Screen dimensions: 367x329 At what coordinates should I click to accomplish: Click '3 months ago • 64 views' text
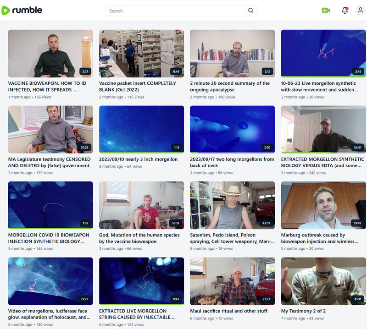click(x=120, y=166)
